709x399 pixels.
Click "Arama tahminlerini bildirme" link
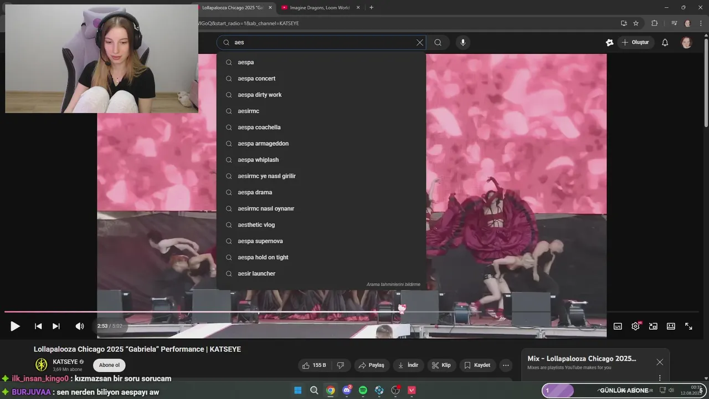(x=393, y=284)
